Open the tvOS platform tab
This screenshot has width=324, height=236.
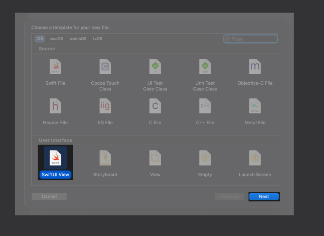pos(98,39)
